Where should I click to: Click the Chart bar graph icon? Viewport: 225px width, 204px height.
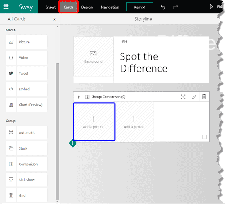pyautogui.click(x=11, y=105)
